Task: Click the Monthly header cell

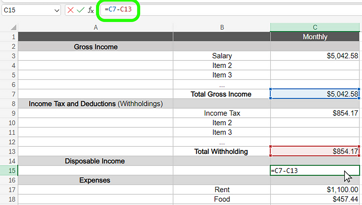Action: [x=315, y=37]
